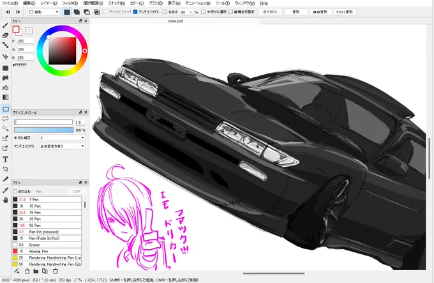Click the new brush page icon

27,272
